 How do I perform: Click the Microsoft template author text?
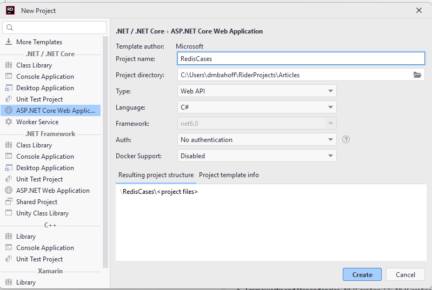190,46
